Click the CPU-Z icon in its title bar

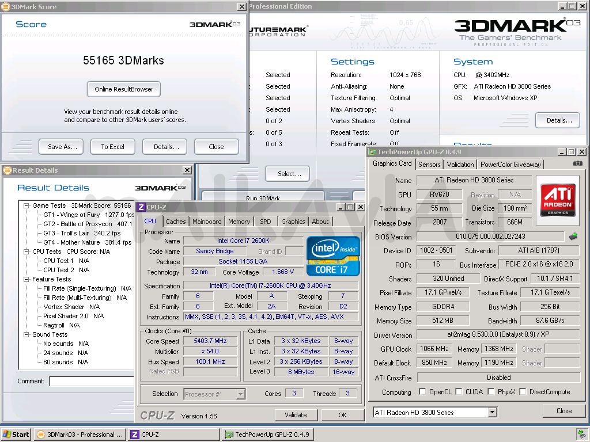[x=141, y=207]
